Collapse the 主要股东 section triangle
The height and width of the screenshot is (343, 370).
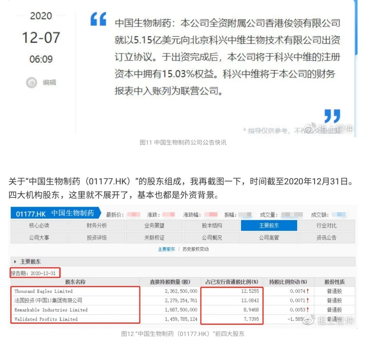tap(15, 262)
